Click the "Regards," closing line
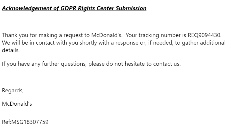The image size is (229, 132). coord(13,91)
